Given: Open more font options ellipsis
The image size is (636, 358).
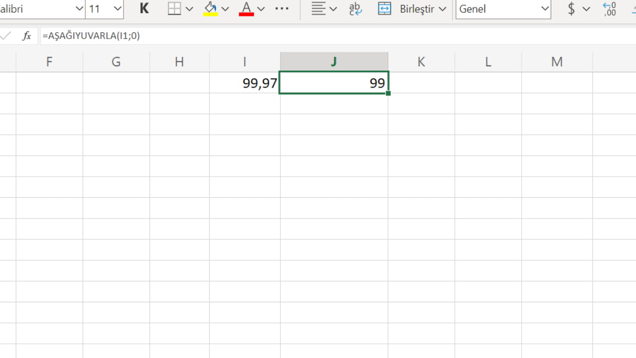Looking at the screenshot, I should click(x=282, y=9).
